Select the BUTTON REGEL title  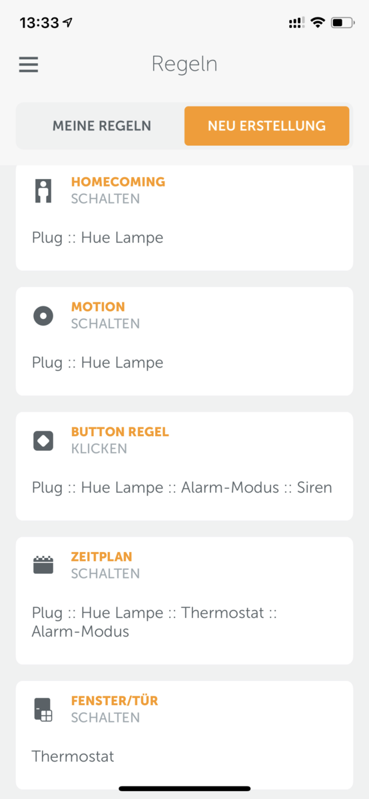tap(120, 432)
